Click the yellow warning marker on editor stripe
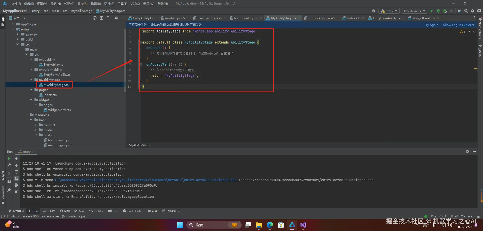 (475, 68)
